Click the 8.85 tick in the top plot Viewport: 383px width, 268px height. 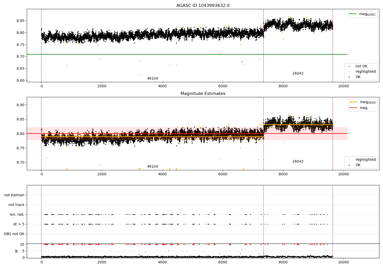click(20, 21)
